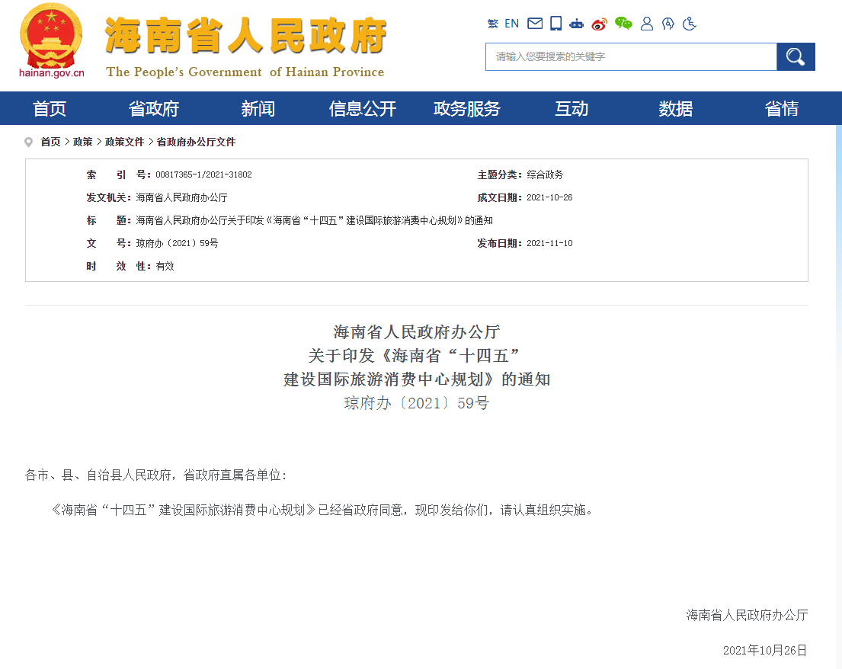Click the green WeChat icon
Image resolution: width=842 pixels, height=669 pixels.
[x=623, y=24]
